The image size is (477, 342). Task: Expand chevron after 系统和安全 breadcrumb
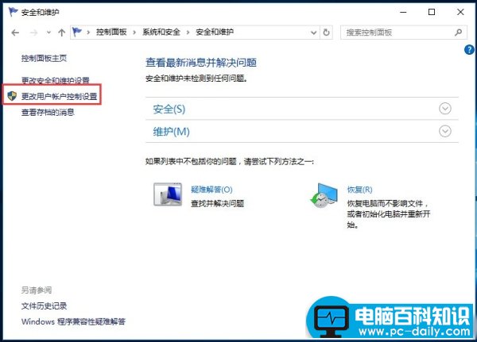(188, 33)
